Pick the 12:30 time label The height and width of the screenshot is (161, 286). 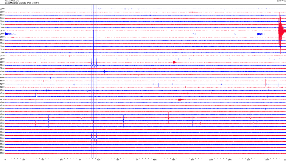point(2,87)
